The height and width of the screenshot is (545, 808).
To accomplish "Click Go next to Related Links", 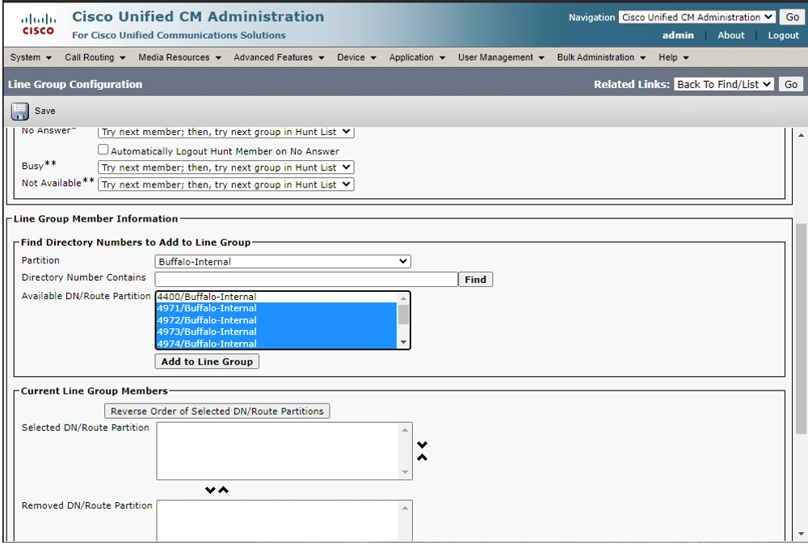I will [x=791, y=84].
